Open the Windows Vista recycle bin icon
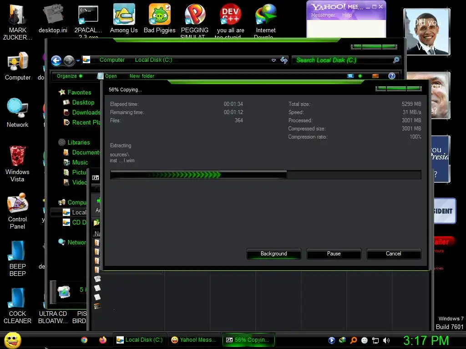The width and height of the screenshot is (466, 349). (x=17, y=164)
